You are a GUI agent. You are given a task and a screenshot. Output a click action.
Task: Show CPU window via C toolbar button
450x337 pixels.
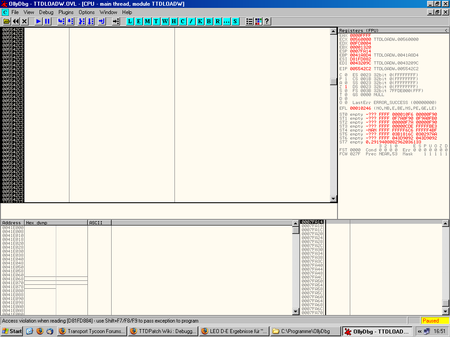click(182, 22)
